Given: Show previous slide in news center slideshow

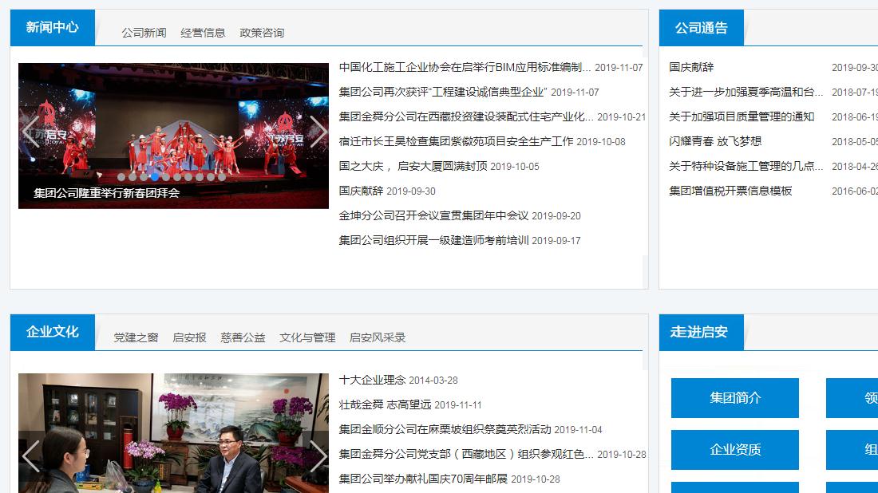Looking at the screenshot, I should [x=30, y=132].
